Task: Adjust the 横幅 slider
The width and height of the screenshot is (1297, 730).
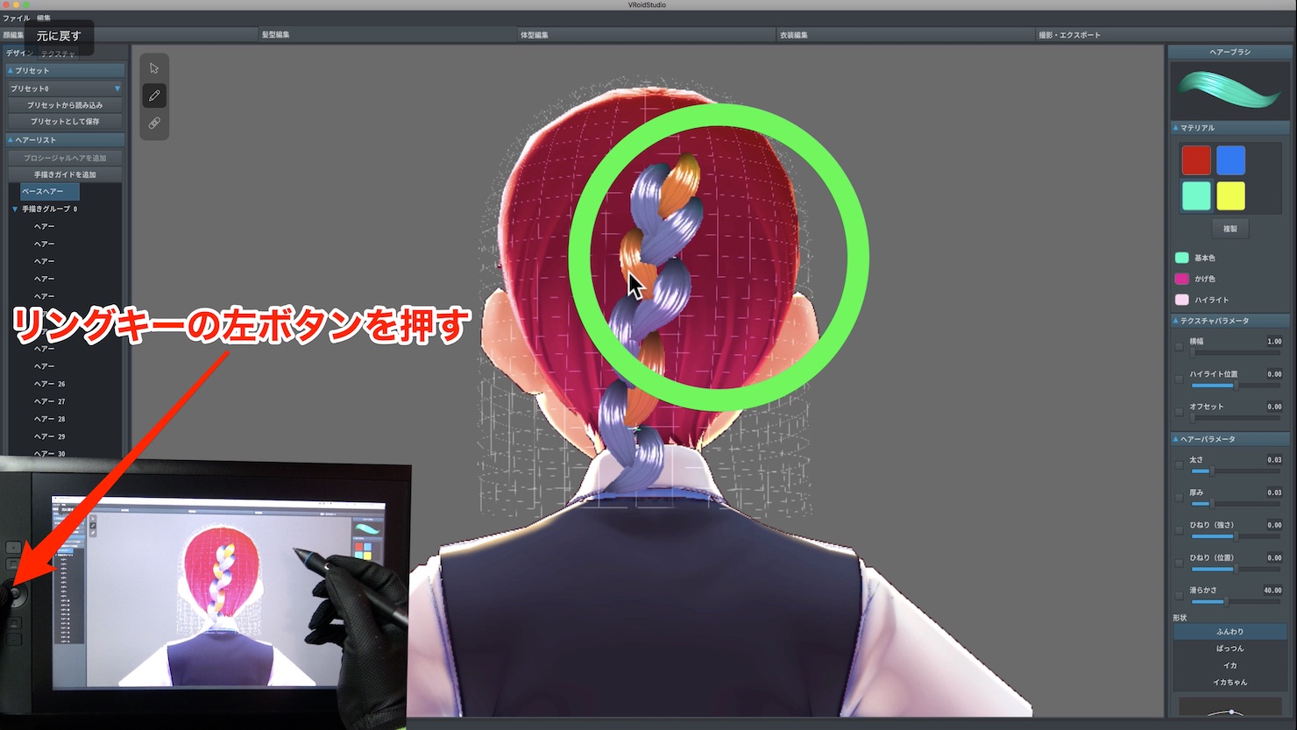Action: tap(1236, 352)
